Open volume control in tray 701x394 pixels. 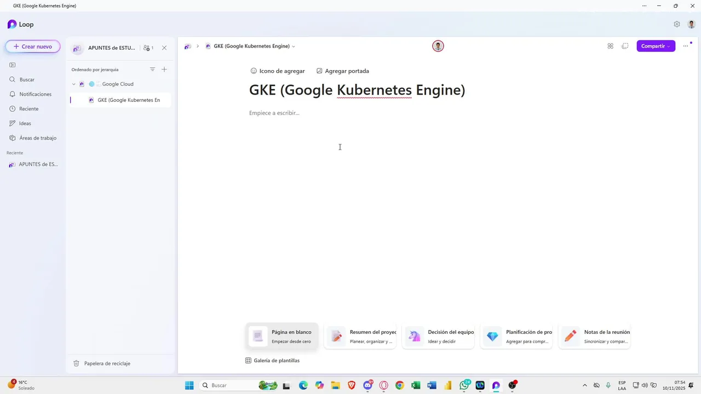pyautogui.click(x=645, y=385)
